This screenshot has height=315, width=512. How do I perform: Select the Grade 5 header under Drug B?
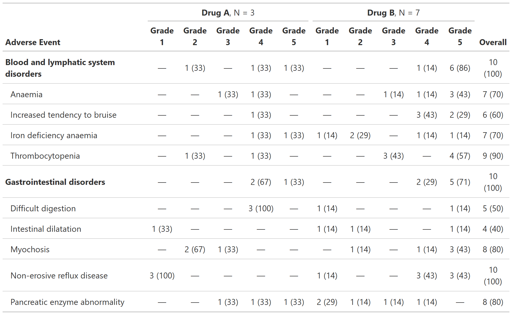pos(460,36)
